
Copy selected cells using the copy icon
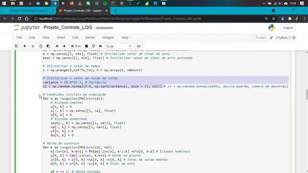pos(40,46)
